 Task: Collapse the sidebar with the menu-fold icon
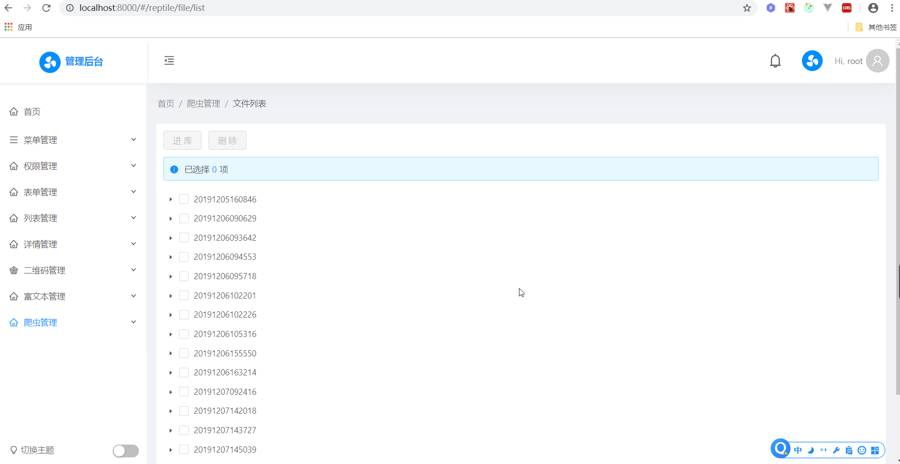tap(169, 61)
